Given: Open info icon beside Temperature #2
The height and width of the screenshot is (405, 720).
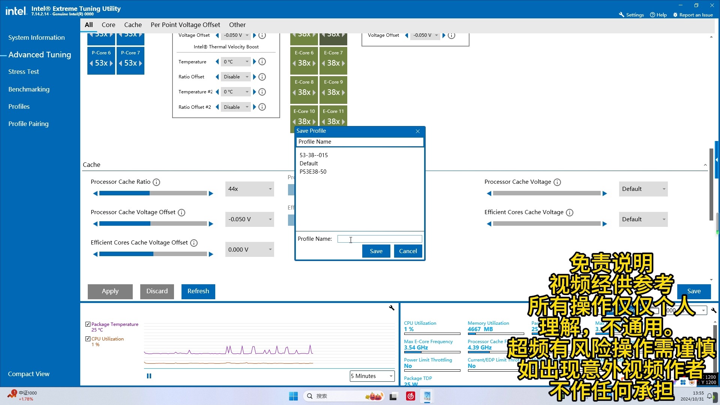Looking at the screenshot, I should tap(262, 92).
